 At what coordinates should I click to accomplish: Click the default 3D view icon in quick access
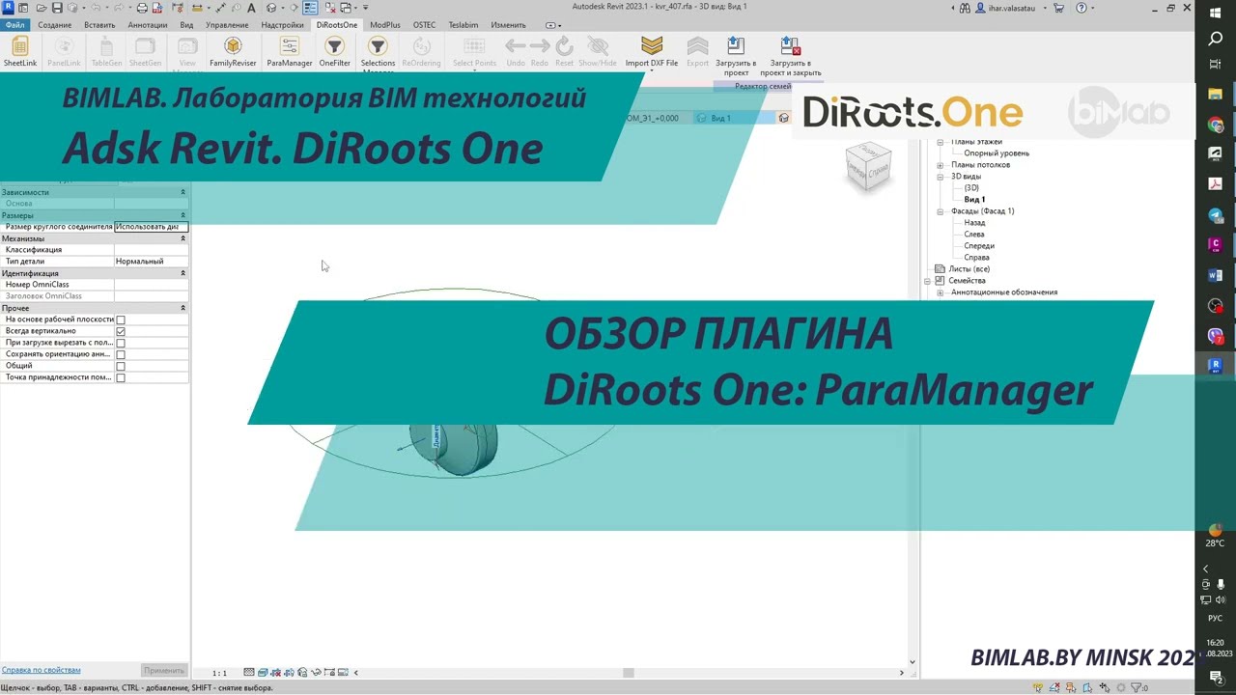click(x=271, y=8)
